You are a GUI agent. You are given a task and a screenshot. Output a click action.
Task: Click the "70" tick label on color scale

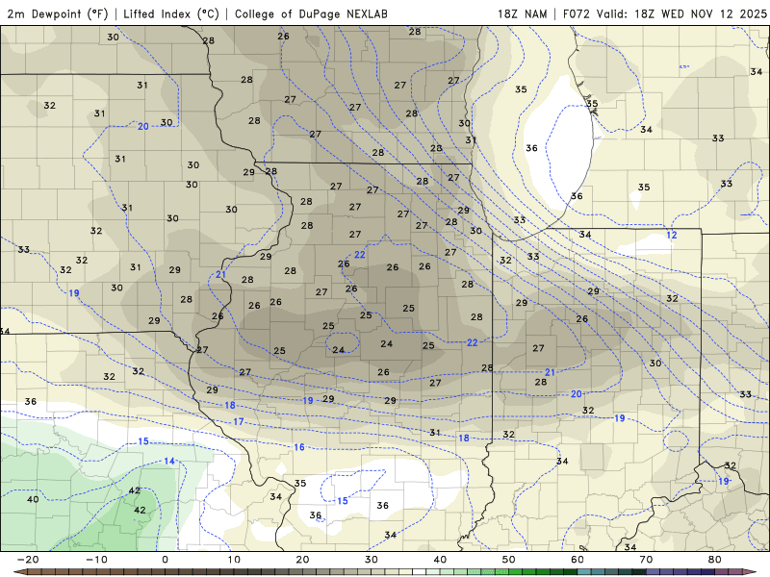[646, 560]
